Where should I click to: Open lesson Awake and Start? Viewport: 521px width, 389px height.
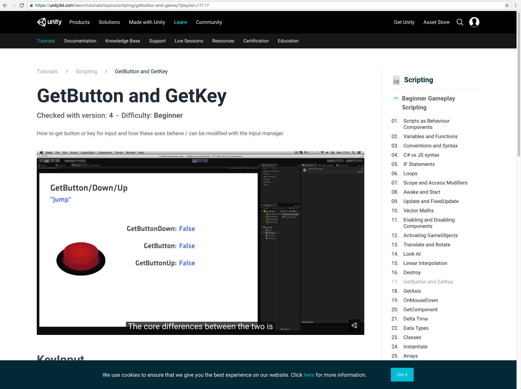422,192
